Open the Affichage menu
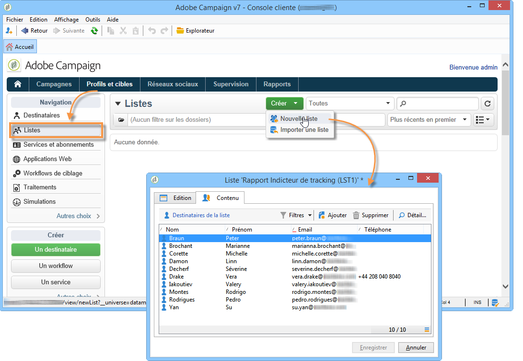The width and height of the screenshot is (523, 361). [x=66, y=19]
